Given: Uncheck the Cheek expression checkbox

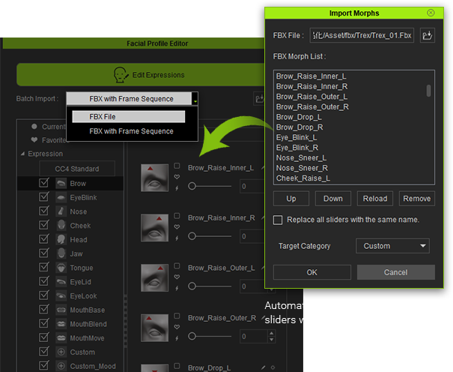Looking at the screenshot, I should tap(43, 226).
